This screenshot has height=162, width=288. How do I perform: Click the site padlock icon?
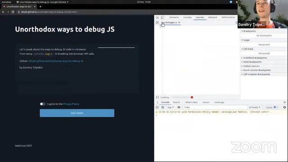click(19, 12)
